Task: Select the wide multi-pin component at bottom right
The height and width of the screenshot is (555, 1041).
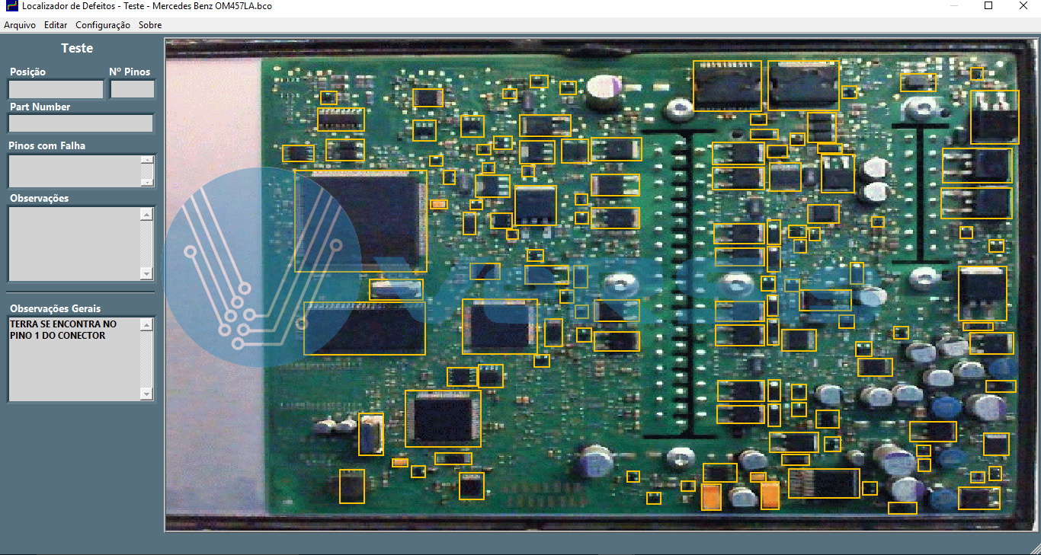Action: tap(824, 483)
